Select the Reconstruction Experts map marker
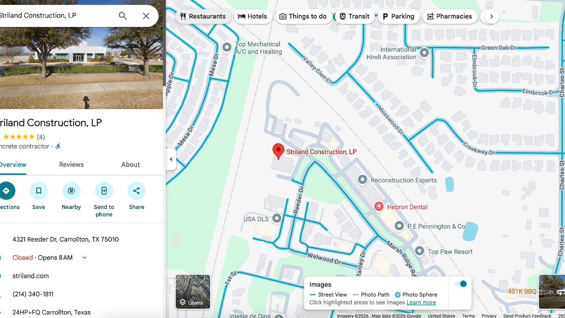The width and height of the screenshot is (565, 318). 362,179
